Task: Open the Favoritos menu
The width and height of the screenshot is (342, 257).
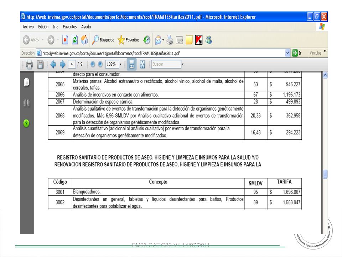Action: coord(69,27)
